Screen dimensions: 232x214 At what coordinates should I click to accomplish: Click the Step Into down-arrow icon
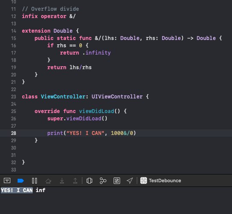[x=62, y=180]
